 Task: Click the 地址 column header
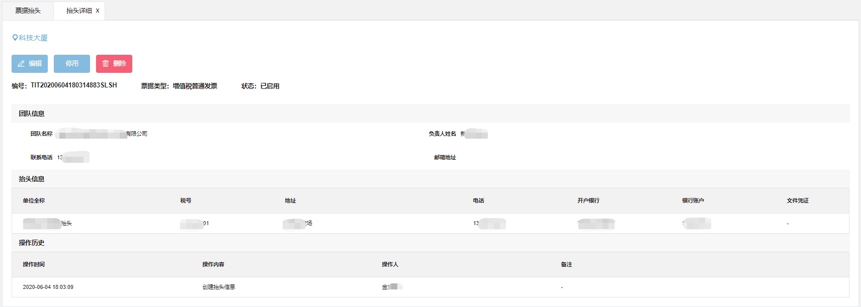click(290, 200)
